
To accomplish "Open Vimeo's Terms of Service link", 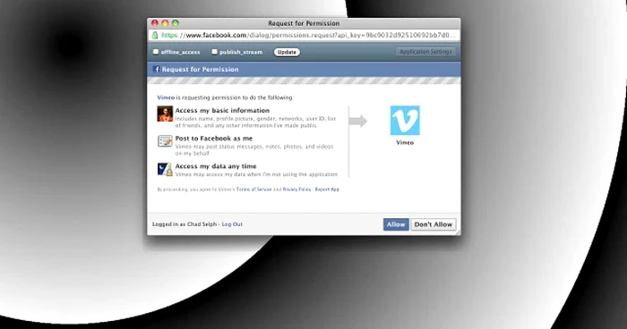I will pyautogui.click(x=253, y=190).
